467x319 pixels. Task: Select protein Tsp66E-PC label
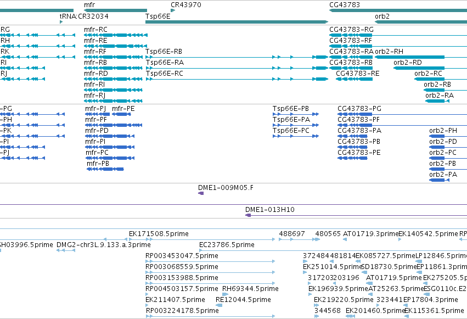(291, 131)
